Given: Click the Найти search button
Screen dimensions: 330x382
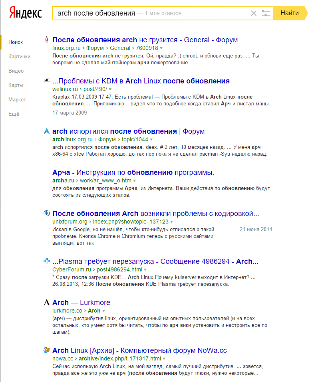Looking at the screenshot, I should point(290,13).
